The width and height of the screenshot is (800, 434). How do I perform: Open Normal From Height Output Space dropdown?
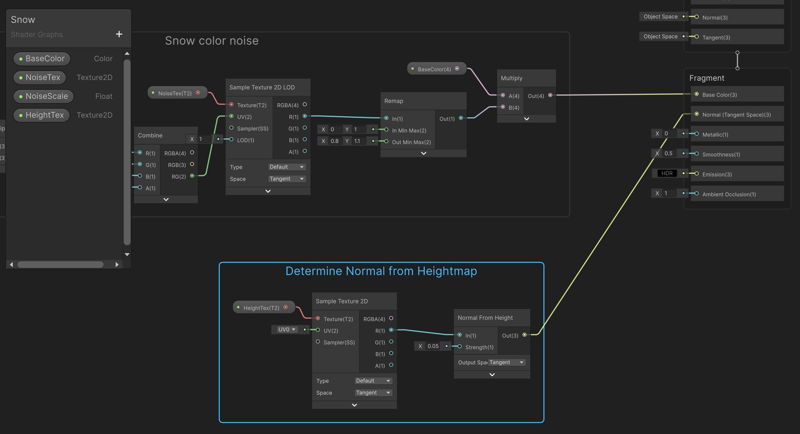click(x=506, y=362)
